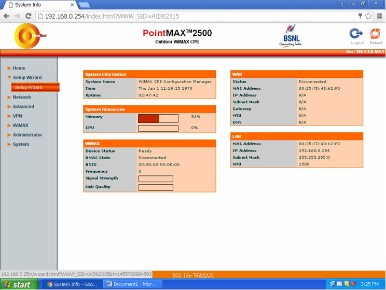Click the 802.16e WiMAX footer text
The image size is (386, 290).
193,275
